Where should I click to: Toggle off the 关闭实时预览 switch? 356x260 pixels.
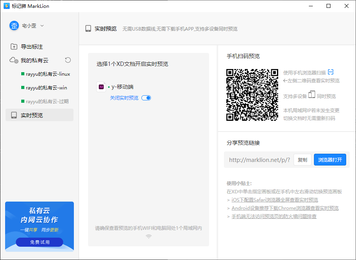click(x=146, y=98)
